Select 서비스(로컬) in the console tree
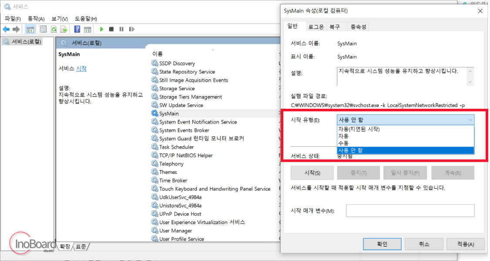 coord(23,41)
